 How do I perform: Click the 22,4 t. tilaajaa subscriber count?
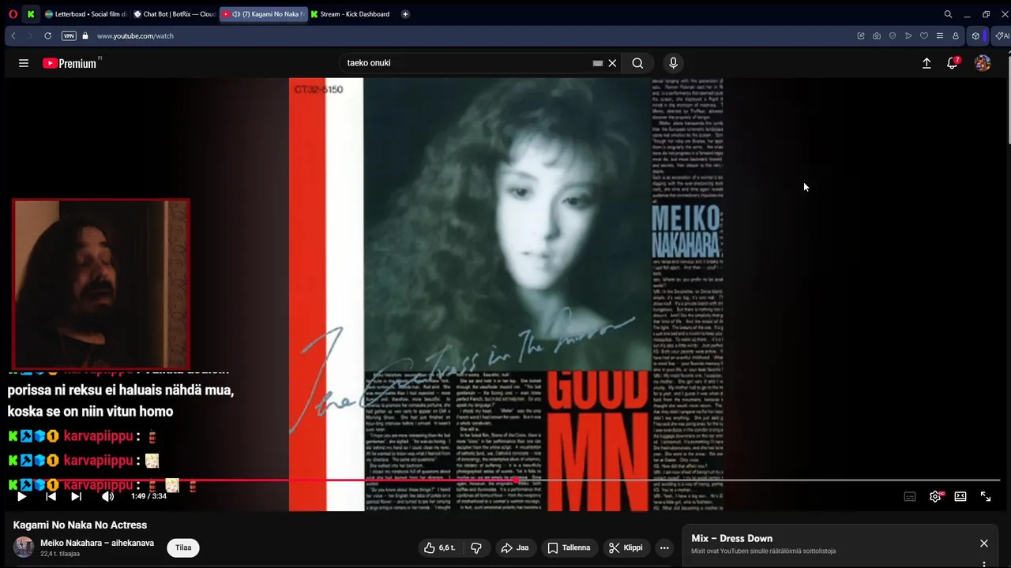[60, 554]
